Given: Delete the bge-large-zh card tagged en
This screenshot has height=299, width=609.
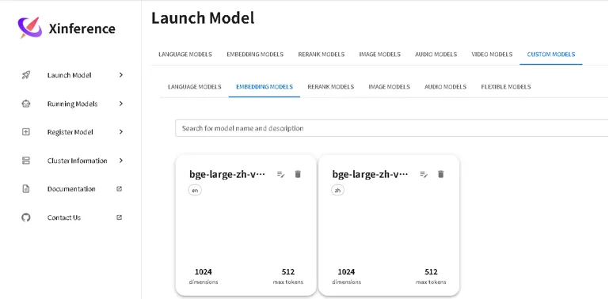Looking at the screenshot, I should coord(298,174).
